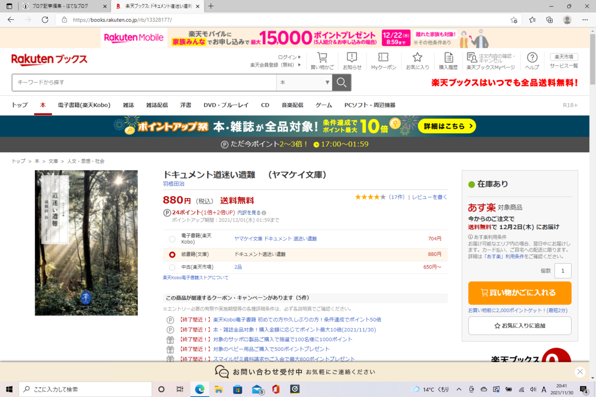
Task: Open Task View in taskbar
Action: (180, 389)
